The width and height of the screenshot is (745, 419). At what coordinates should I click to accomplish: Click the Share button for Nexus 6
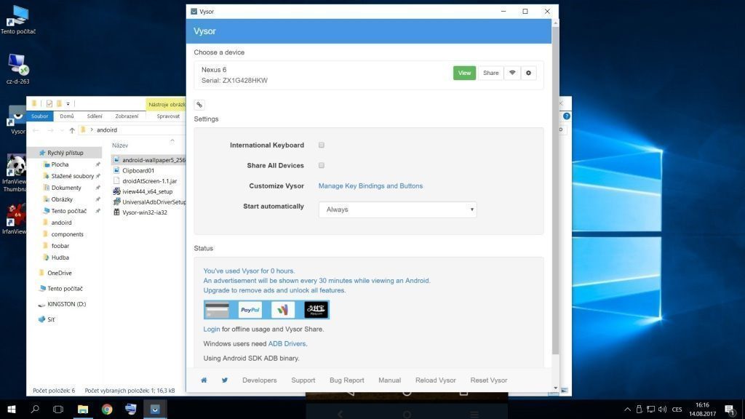click(490, 73)
